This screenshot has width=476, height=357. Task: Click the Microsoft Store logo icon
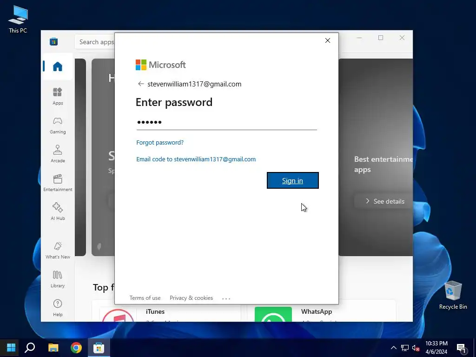click(x=54, y=41)
